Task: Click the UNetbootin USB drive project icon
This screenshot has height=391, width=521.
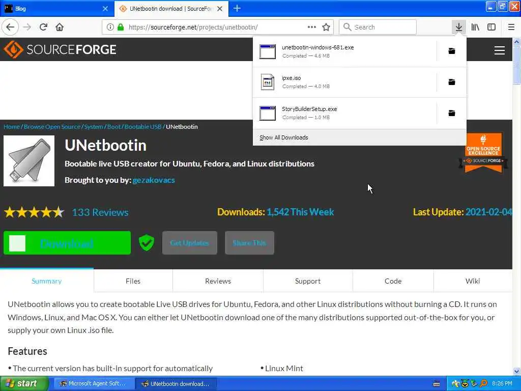Action: (x=29, y=161)
